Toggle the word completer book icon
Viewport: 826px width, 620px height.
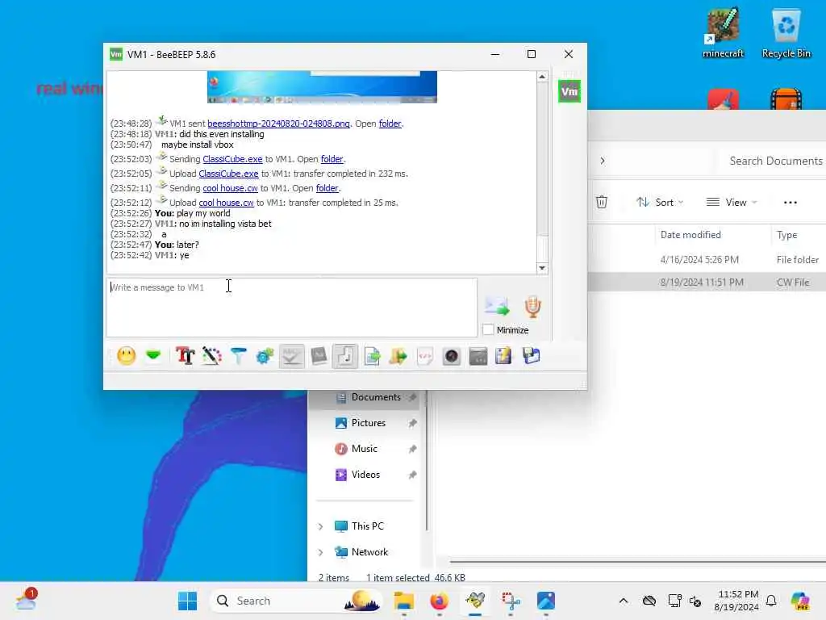tap(319, 356)
